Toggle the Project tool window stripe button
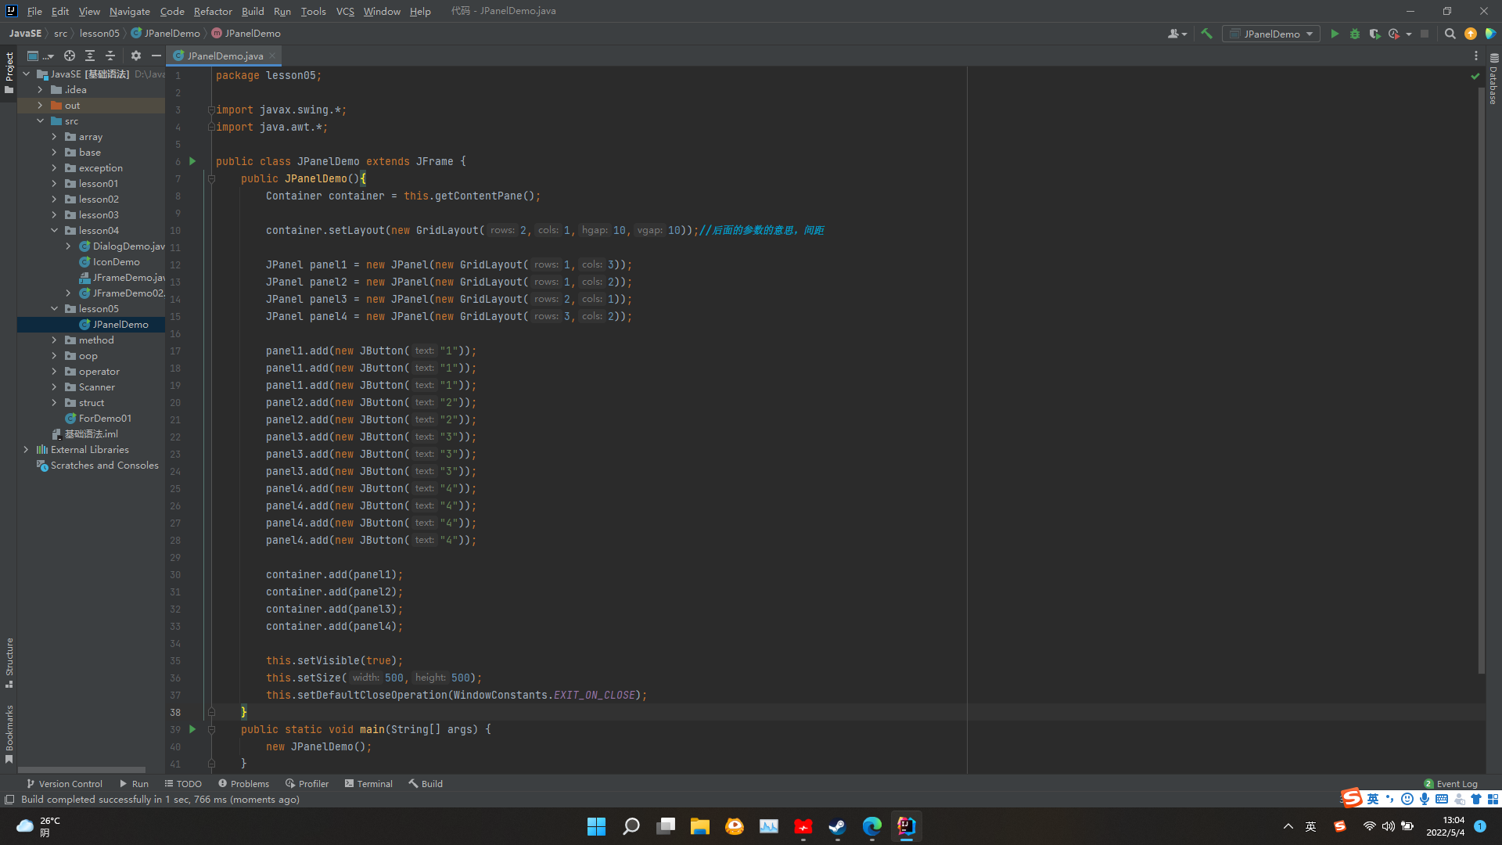This screenshot has width=1502, height=845. coord(9,72)
